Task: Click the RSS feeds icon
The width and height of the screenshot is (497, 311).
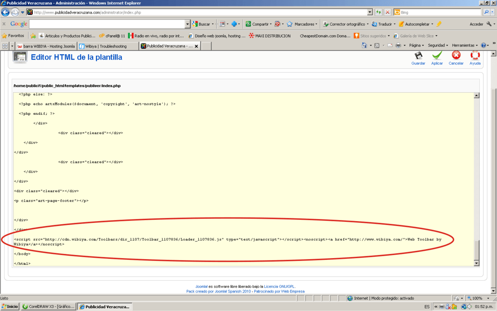Action: click(x=377, y=45)
